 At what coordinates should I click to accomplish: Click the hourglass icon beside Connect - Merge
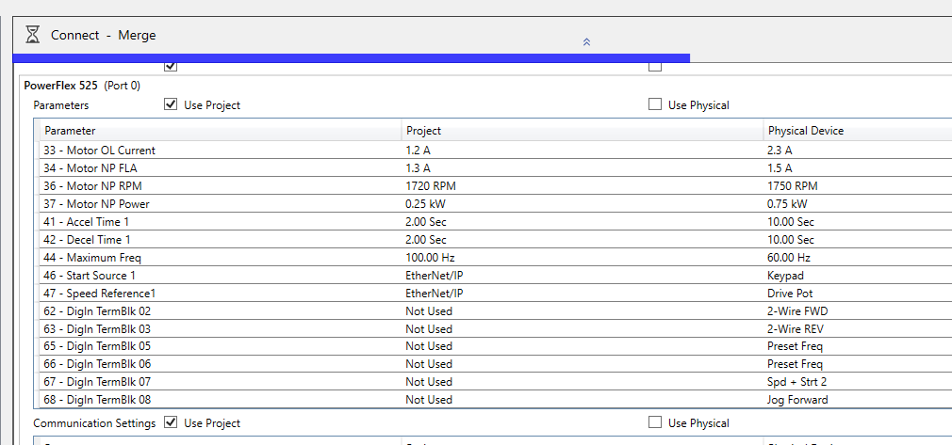[x=33, y=35]
